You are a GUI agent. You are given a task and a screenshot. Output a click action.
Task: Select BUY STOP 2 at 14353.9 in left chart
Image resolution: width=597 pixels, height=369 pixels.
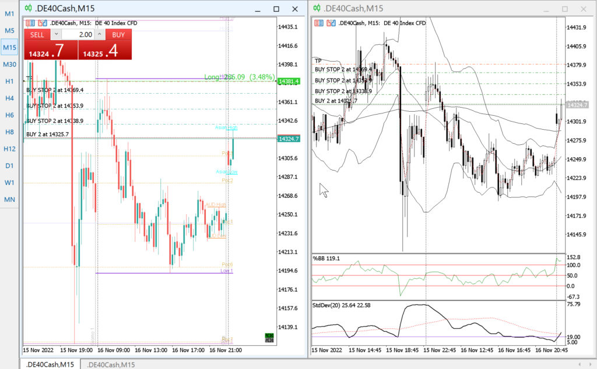coord(55,106)
